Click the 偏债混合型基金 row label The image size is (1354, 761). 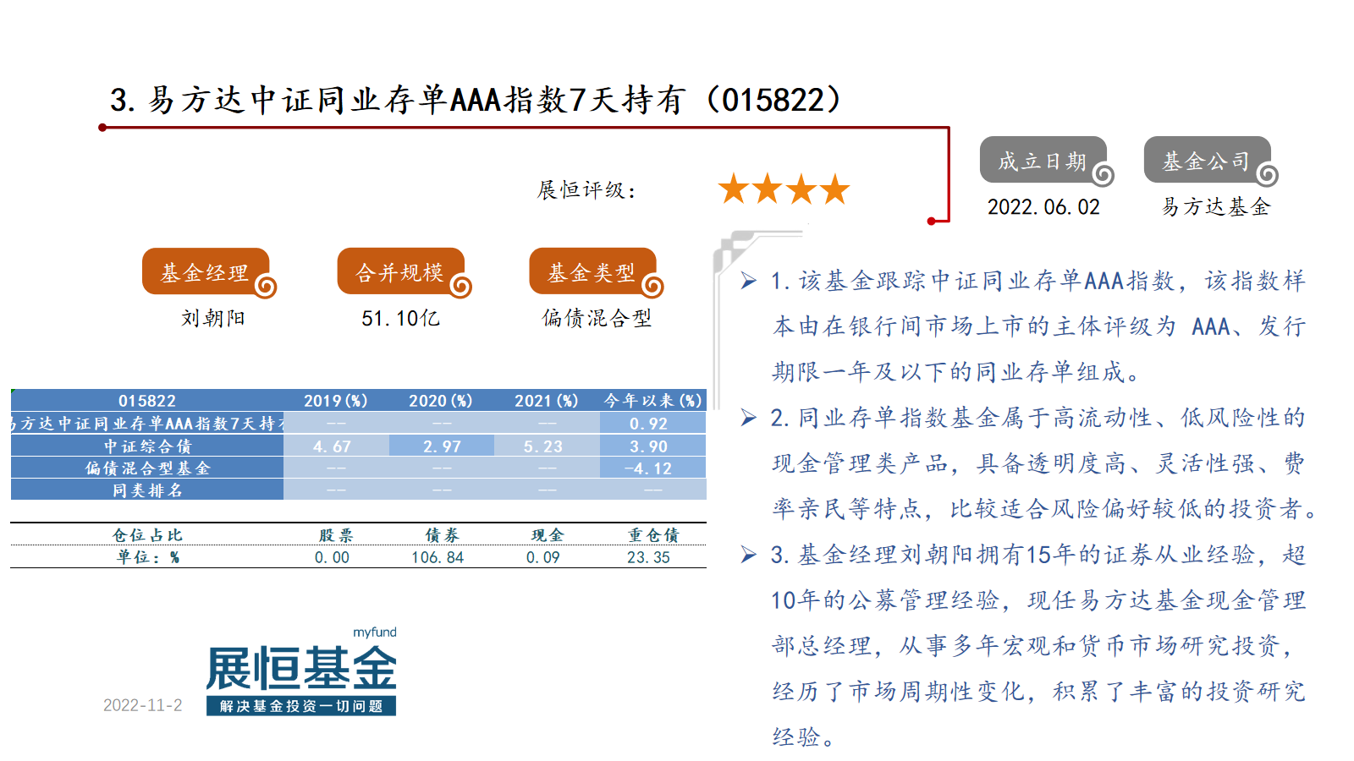[x=147, y=468]
